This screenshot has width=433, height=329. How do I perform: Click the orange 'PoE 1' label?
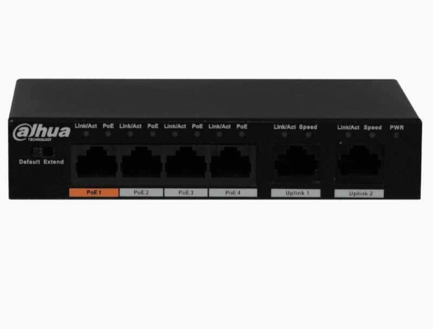(x=94, y=193)
